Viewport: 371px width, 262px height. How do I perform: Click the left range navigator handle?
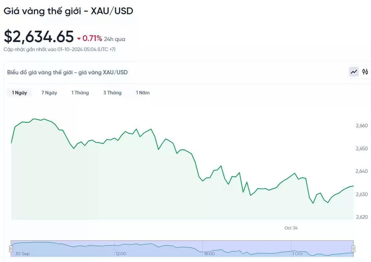pos(11,249)
